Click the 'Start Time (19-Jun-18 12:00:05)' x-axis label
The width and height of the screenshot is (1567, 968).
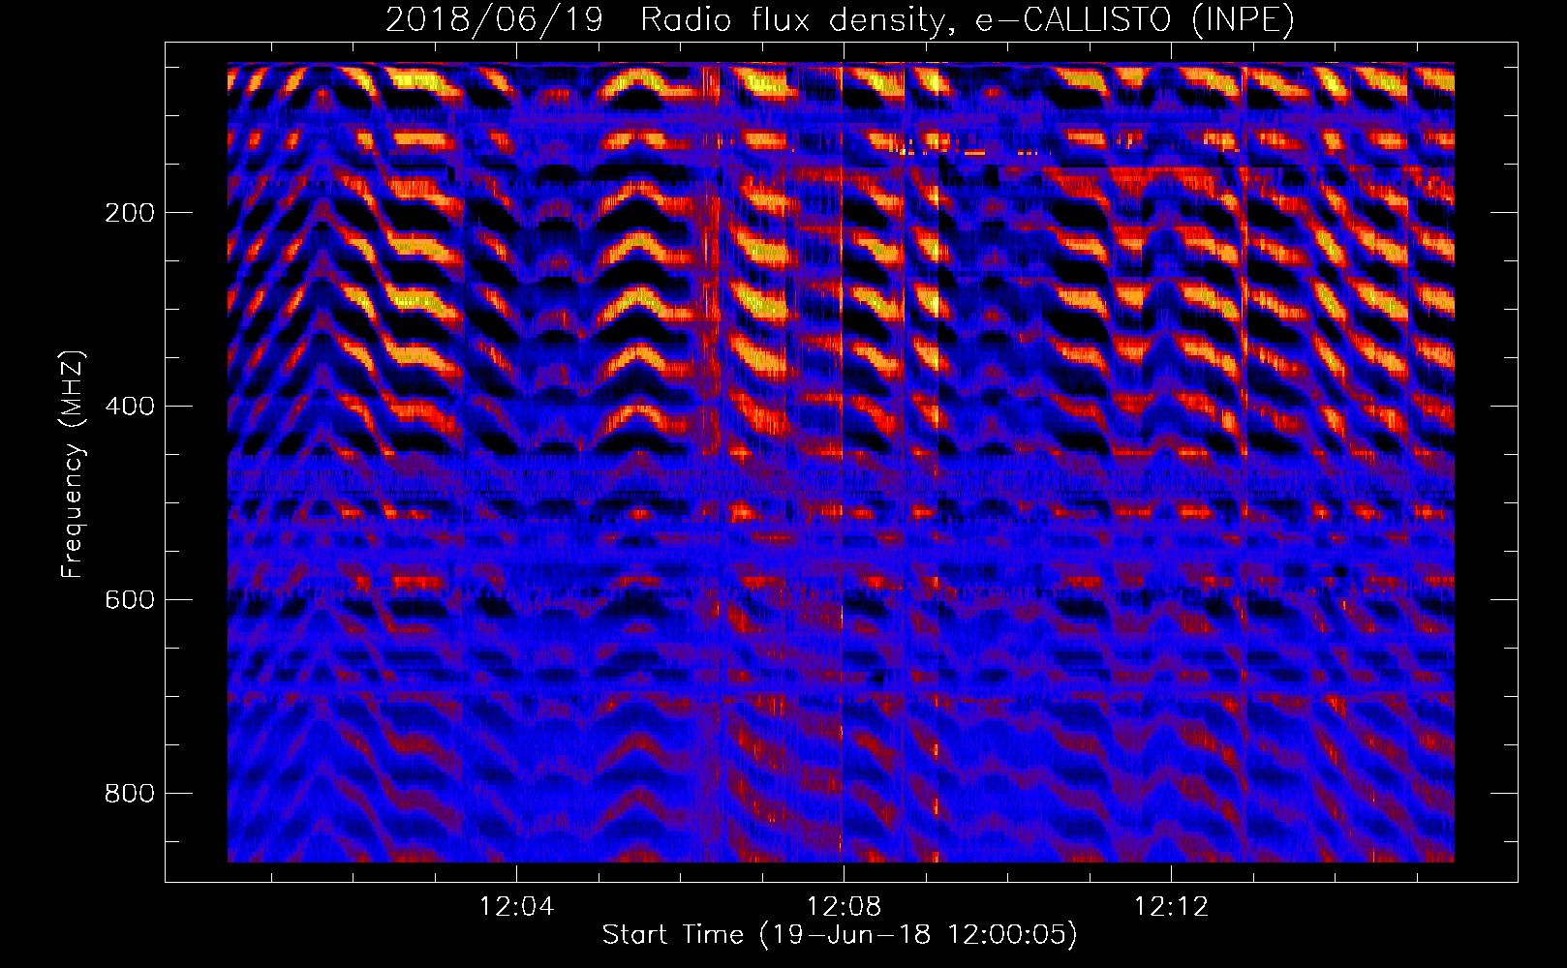pyautogui.click(x=840, y=935)
